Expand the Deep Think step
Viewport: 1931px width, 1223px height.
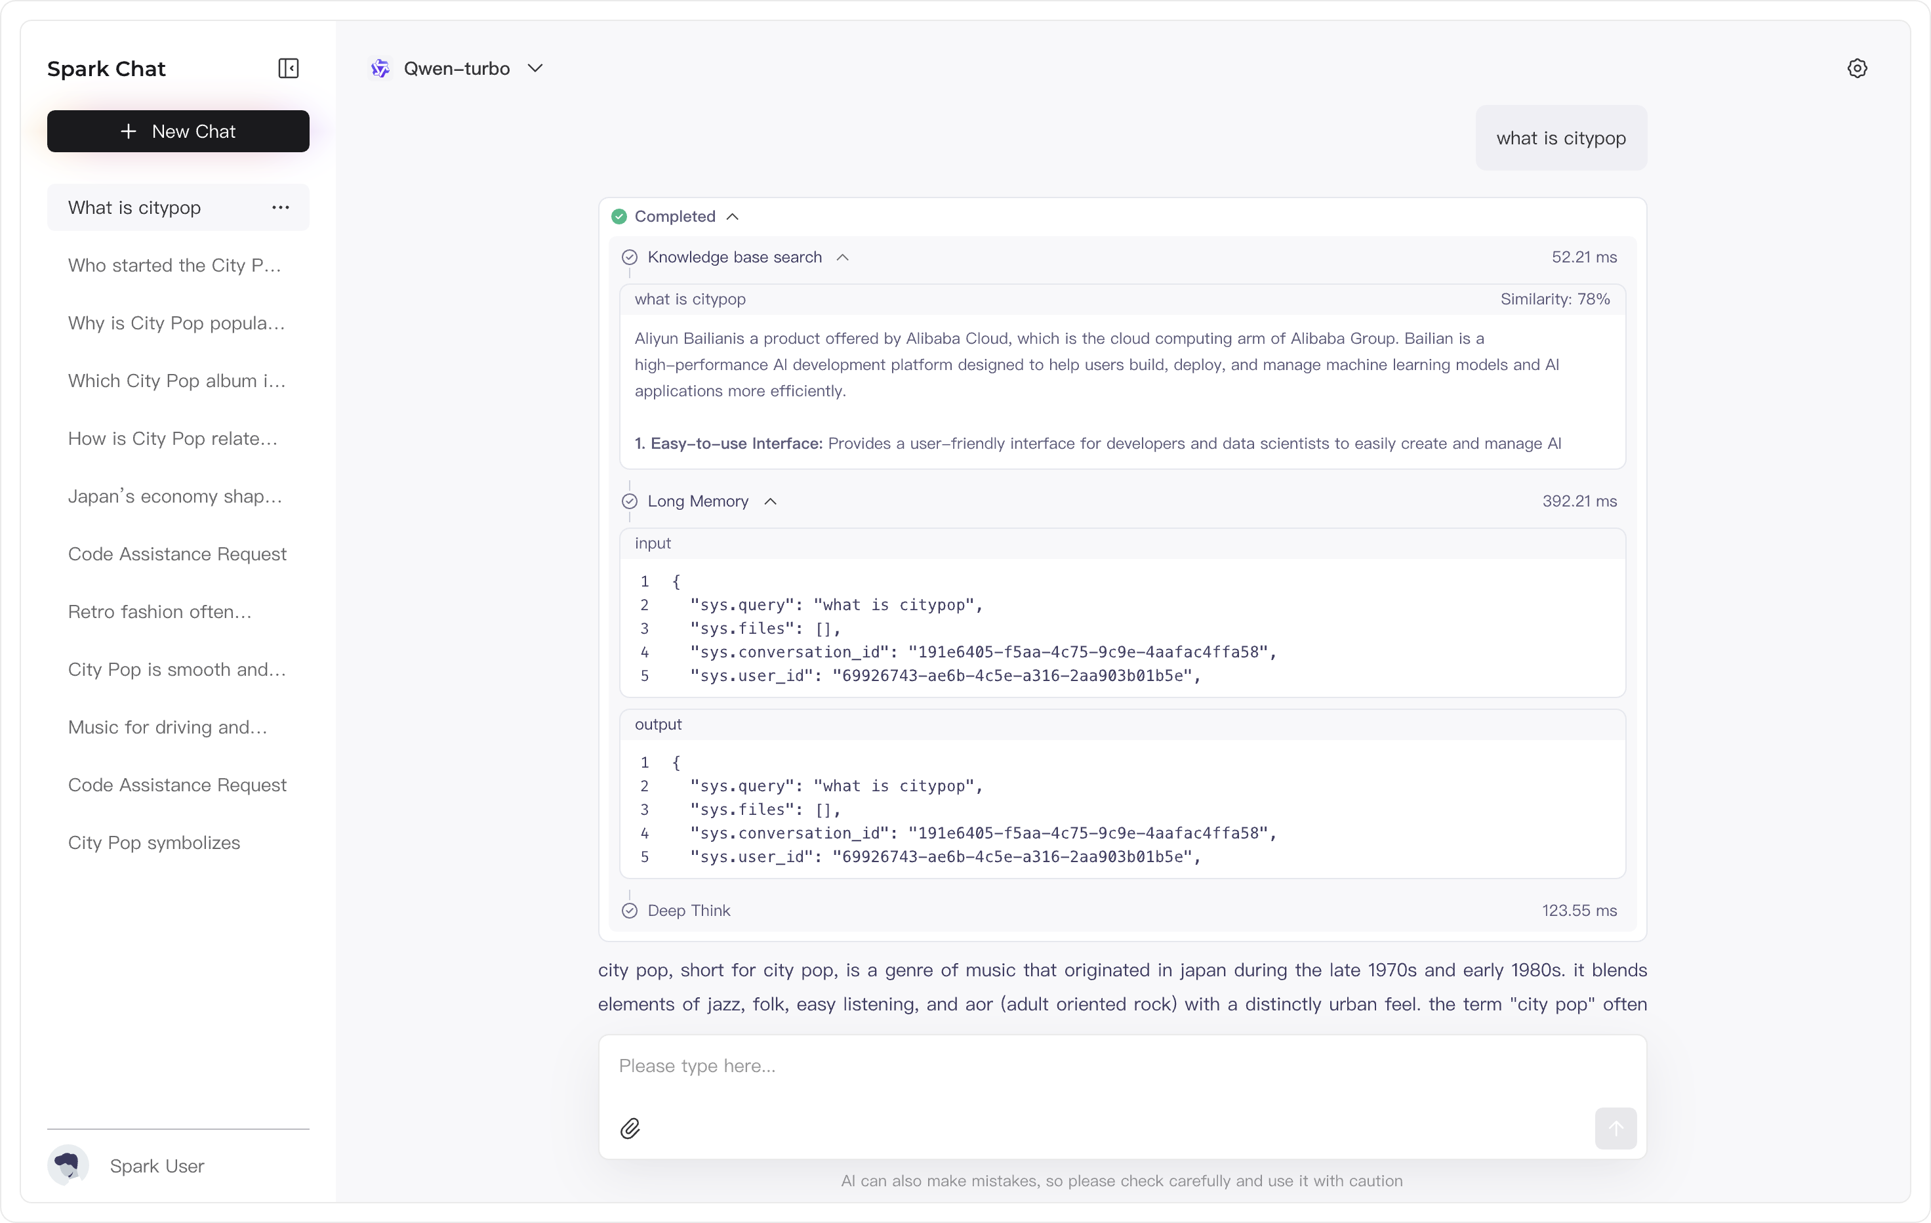[689, 910]
